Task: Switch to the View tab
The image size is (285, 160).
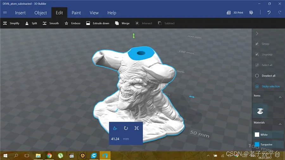Action: coord(94,13)
